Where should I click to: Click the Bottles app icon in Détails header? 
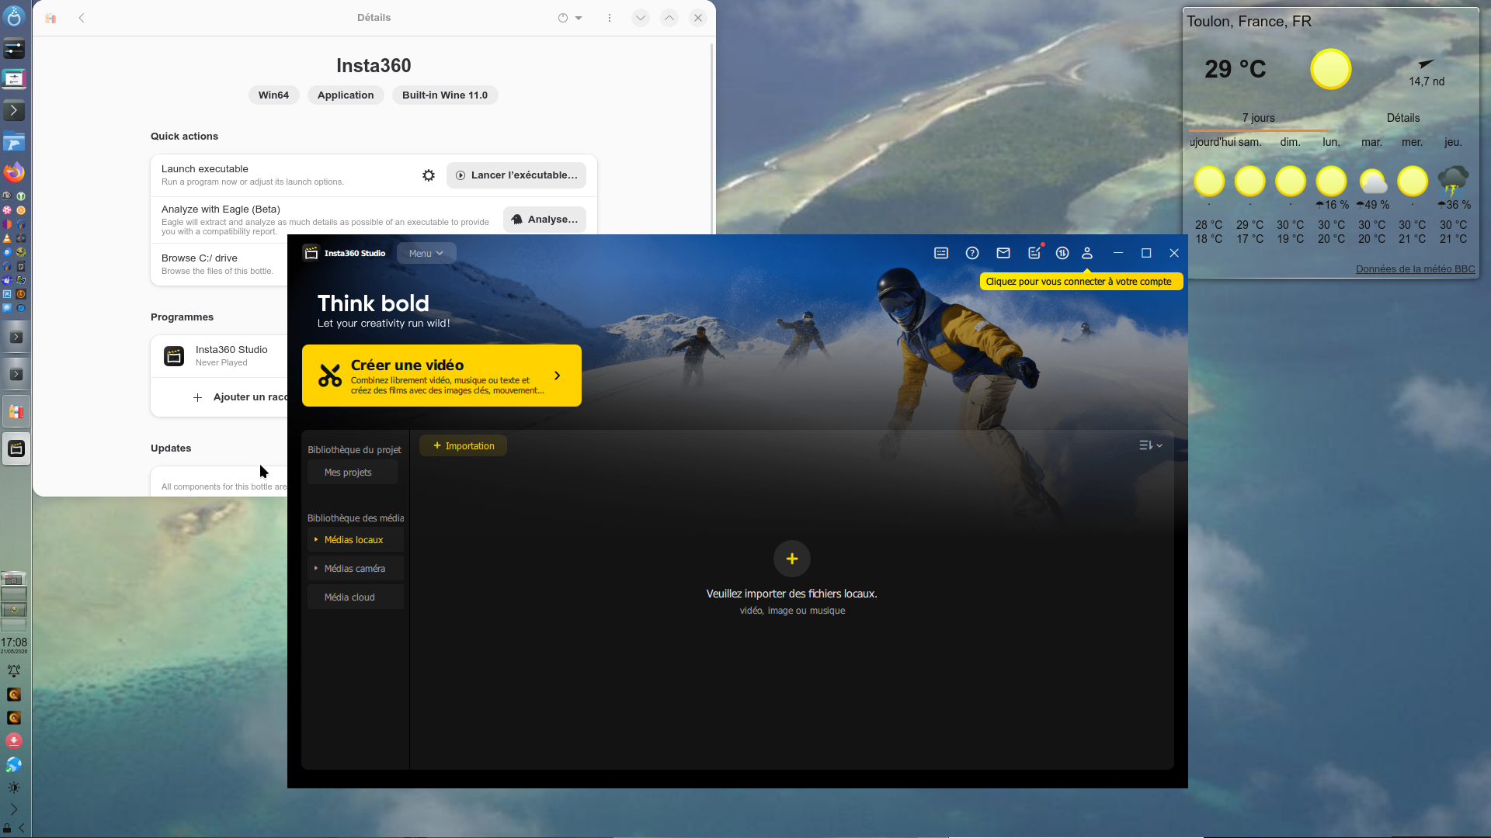[x=50, y=18]
